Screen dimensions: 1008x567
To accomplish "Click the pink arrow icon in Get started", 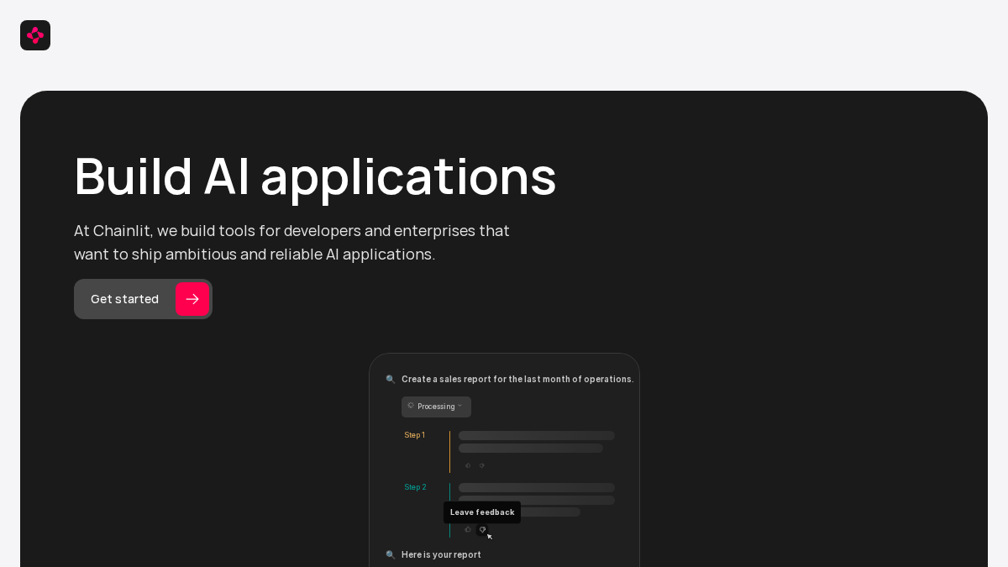I will [192, 299].
